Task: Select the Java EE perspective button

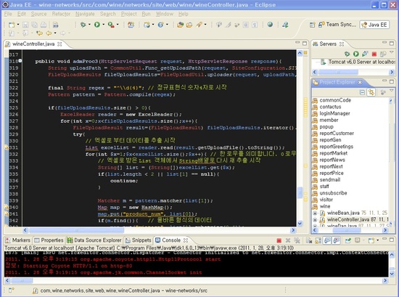Action: [x=374, y=25]
